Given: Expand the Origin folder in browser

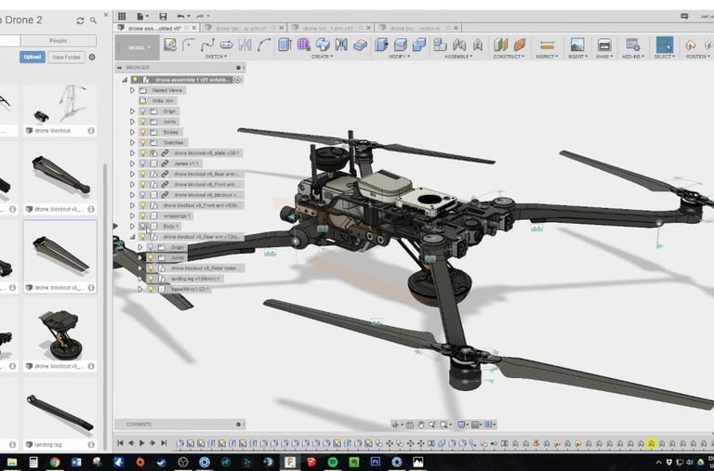Looking at the screenshot, I should pyautogui.click(x=132, y=111).
